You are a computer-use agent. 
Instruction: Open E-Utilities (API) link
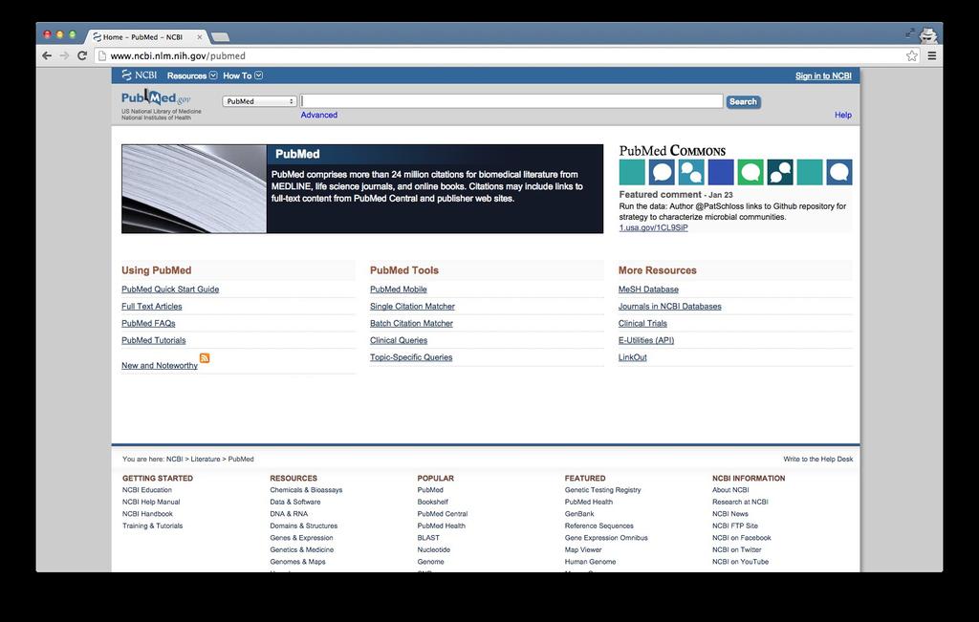click(x=646, y=340)
